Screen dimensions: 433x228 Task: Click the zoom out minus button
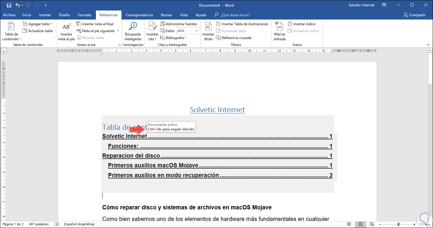[x=381, y=224]
